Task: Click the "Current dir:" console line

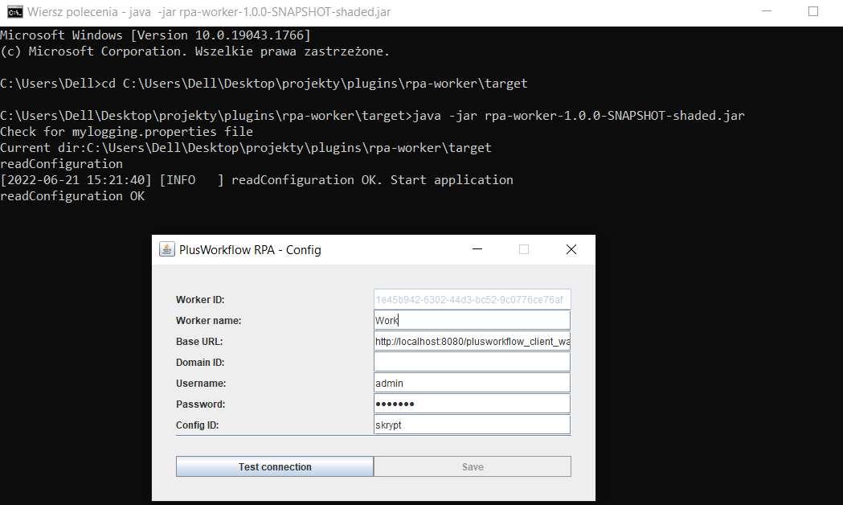Action: click(x=246, y=148)
